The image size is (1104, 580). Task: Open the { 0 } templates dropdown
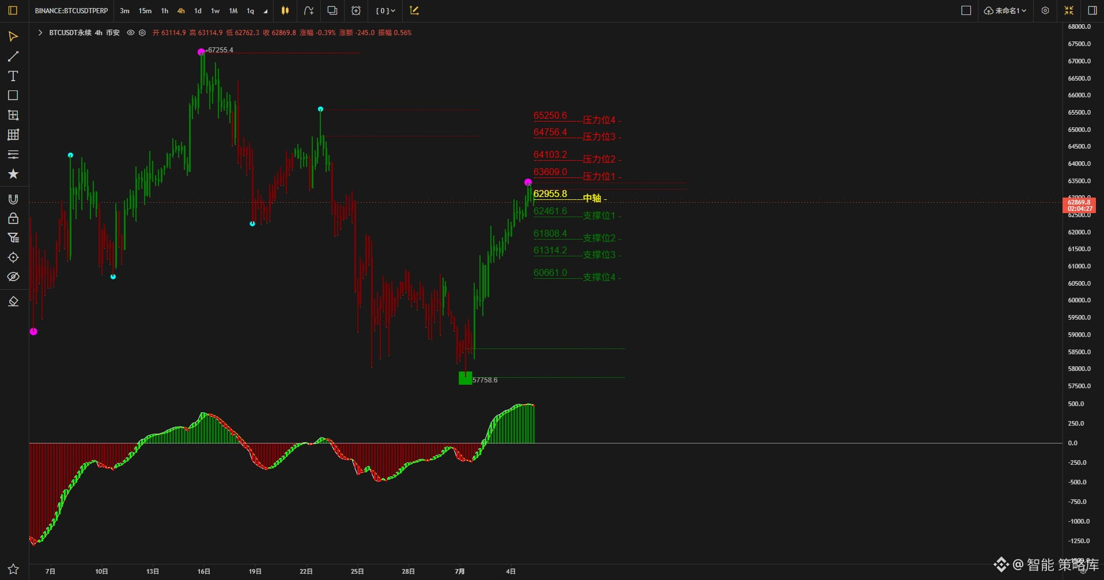click(385, 10)
